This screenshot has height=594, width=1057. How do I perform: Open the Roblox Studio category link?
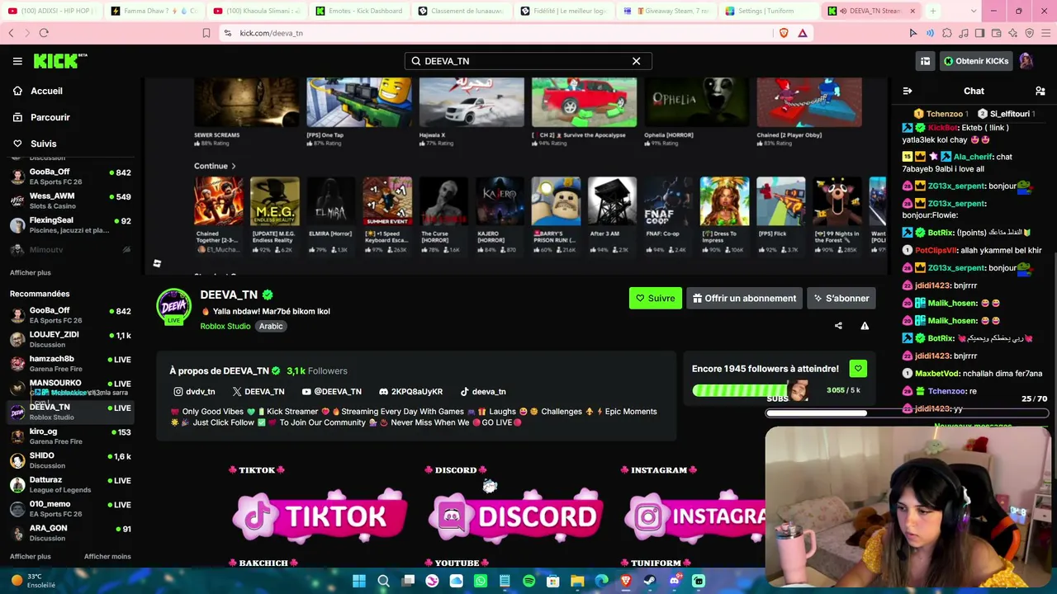coord(225,326)
